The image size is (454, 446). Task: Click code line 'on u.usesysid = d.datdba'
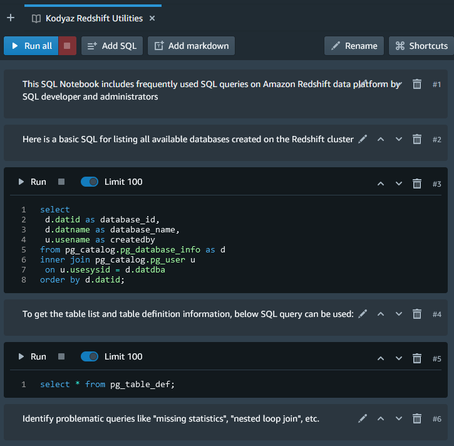(x=105, y=270)
